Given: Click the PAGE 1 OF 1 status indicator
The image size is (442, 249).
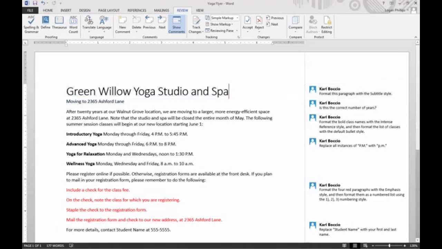Looking at the screenshot, I should tap(32, 246).
